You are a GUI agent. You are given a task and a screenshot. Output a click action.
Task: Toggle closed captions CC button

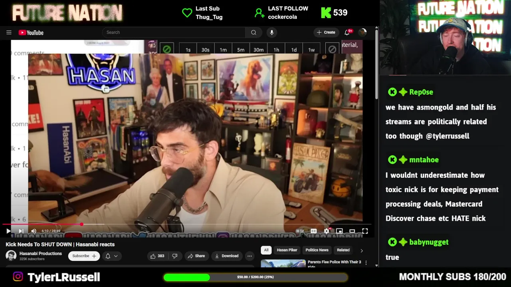coord(314,231)
